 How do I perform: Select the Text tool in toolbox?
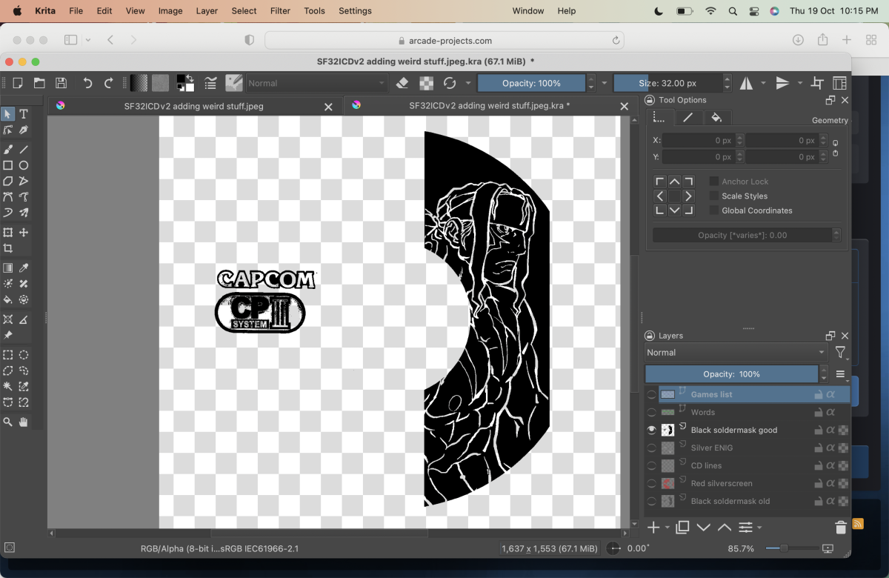click(x=24, y=114)
